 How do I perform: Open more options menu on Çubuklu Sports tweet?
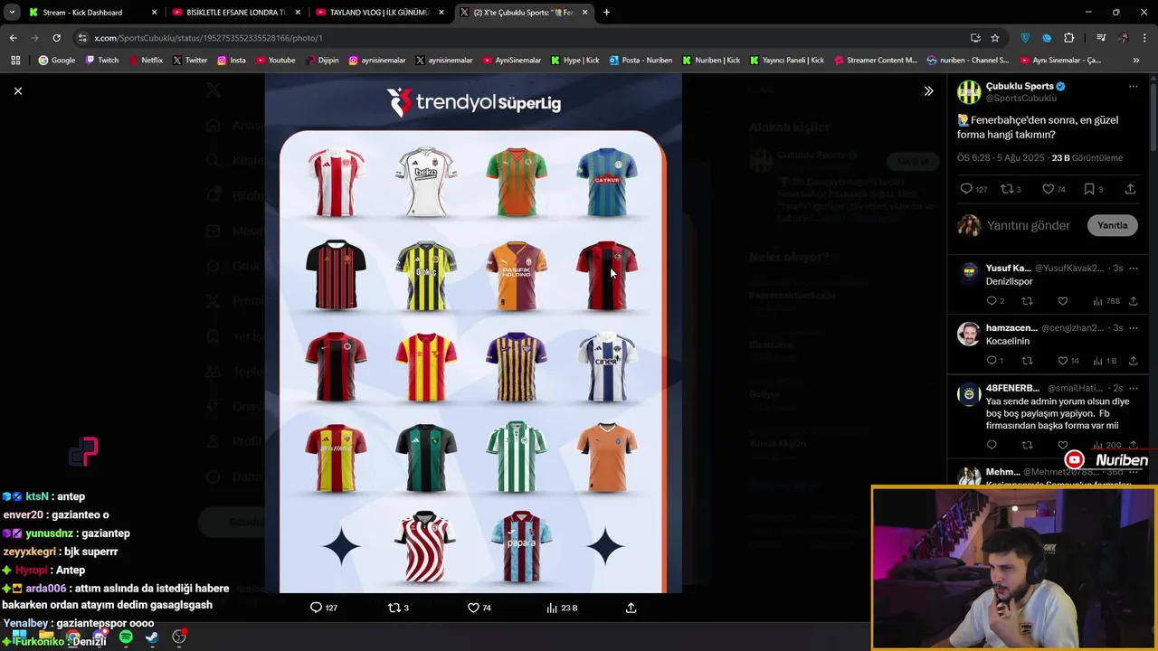click(x=1133, y=87)
